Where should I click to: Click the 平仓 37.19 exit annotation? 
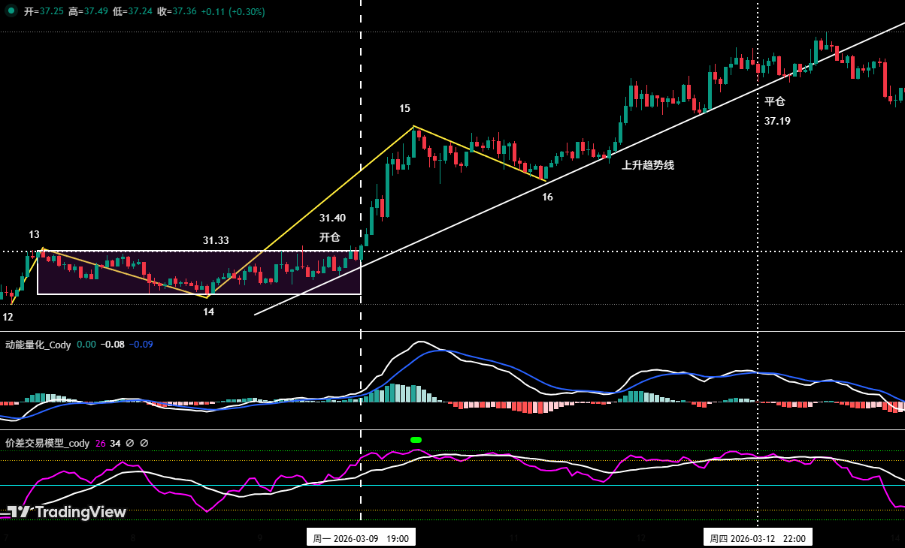coord(775,110)
